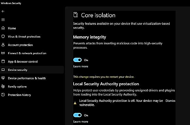Click the back arrow icon

[x=3, y=11]
